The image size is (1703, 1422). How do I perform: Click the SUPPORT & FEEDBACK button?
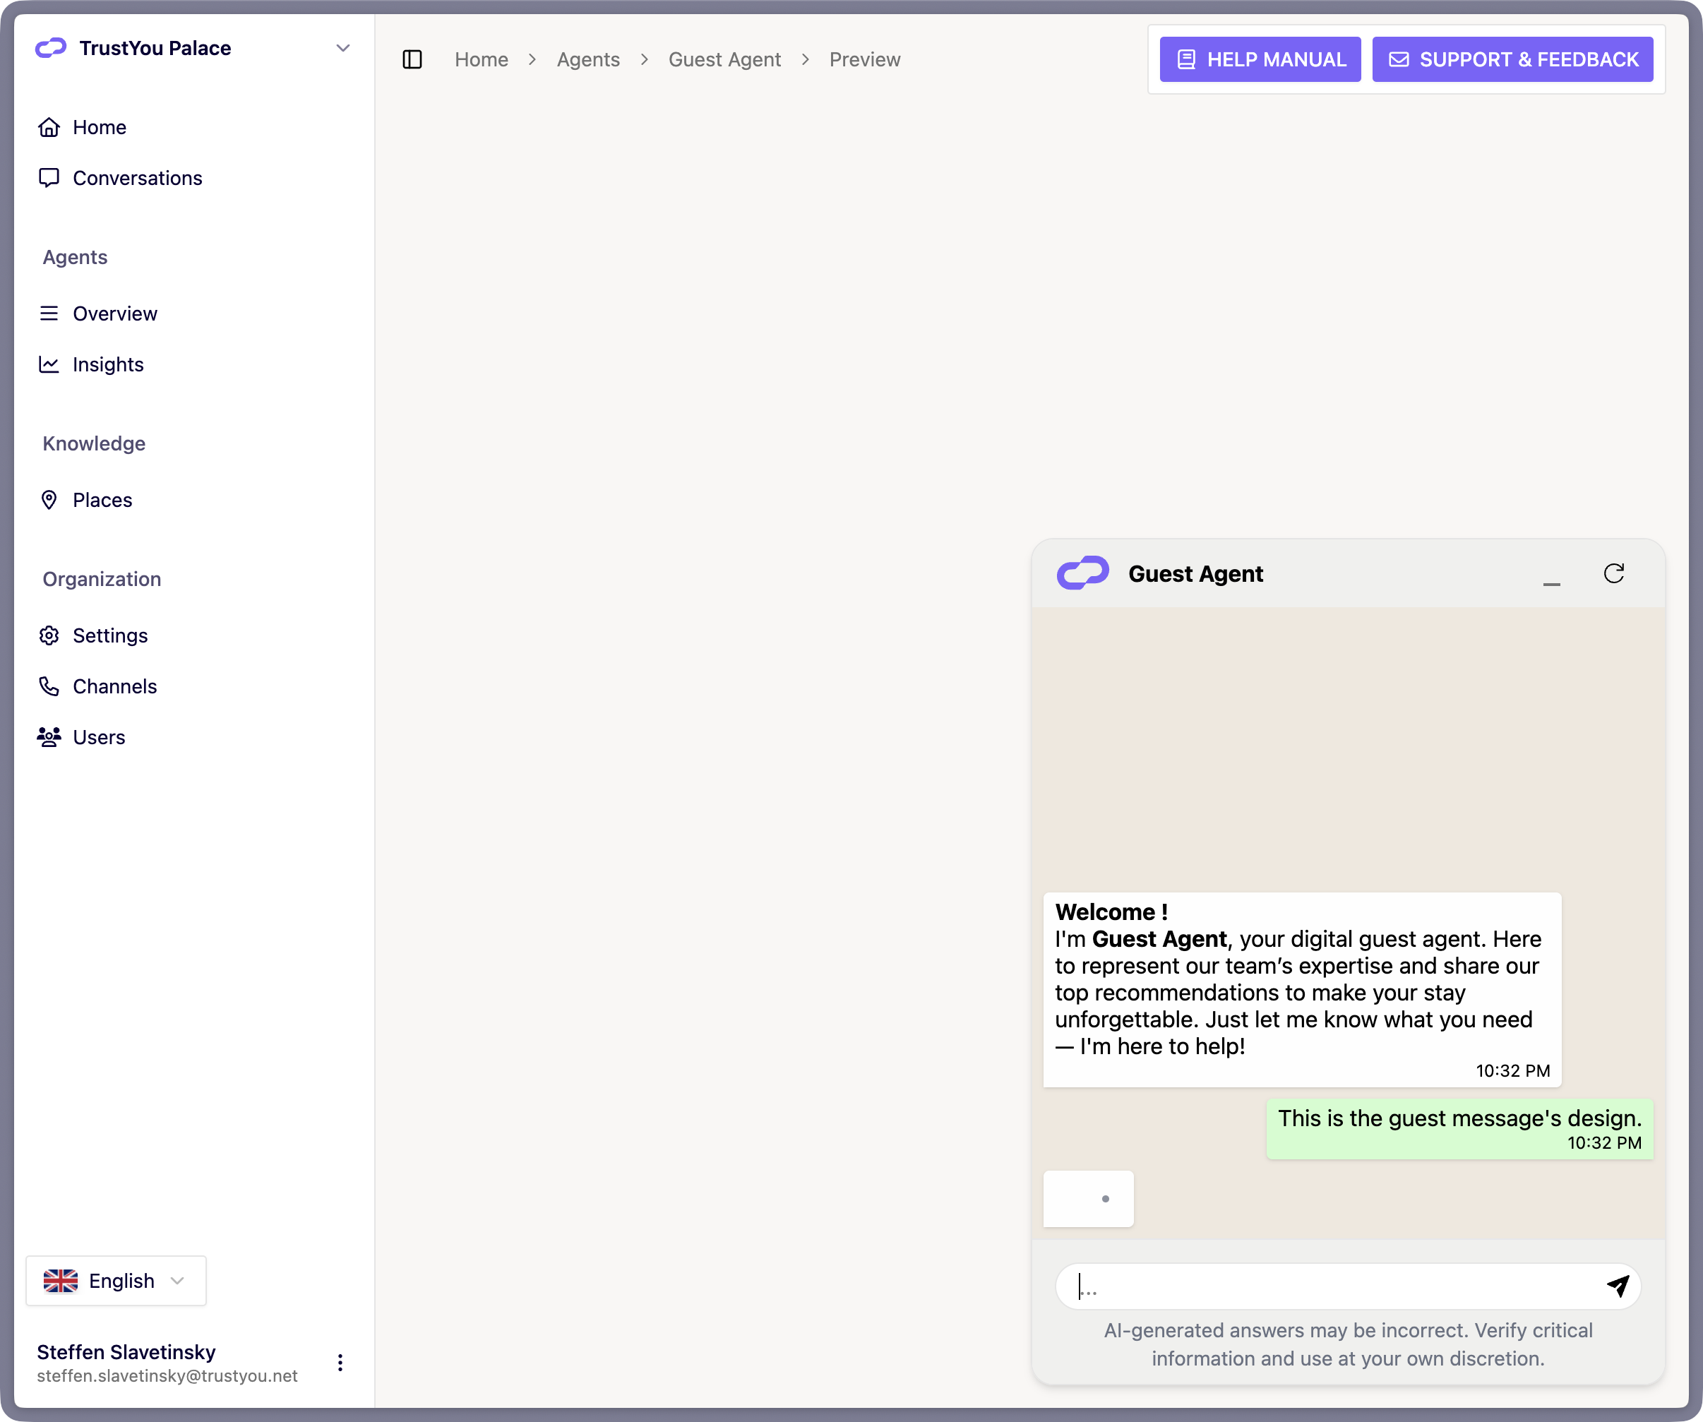[x=1512, y=59]
